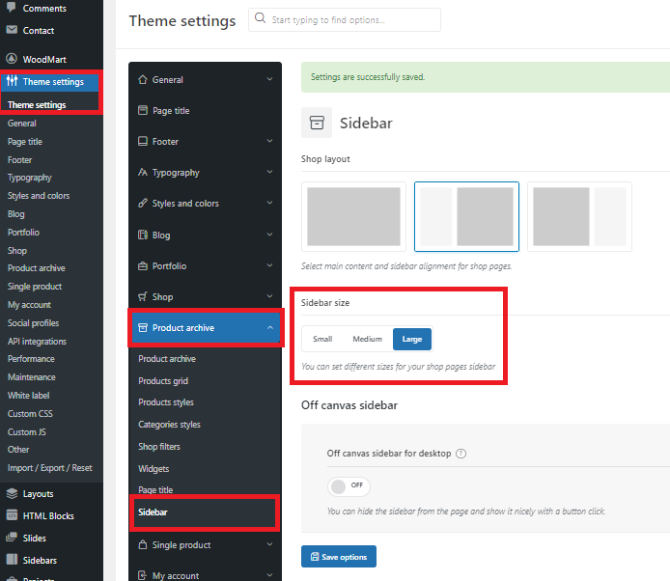Click the Footer panel icon
Screen dimensions: 670x581
(x=143, y=141)
